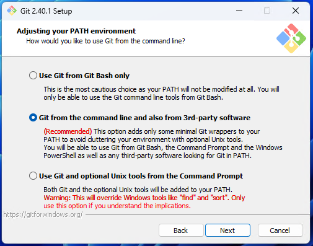Click the "Git 2.40.1 Setup" title text
This screenshot has width=313, height=246.
tap(46, 11)
